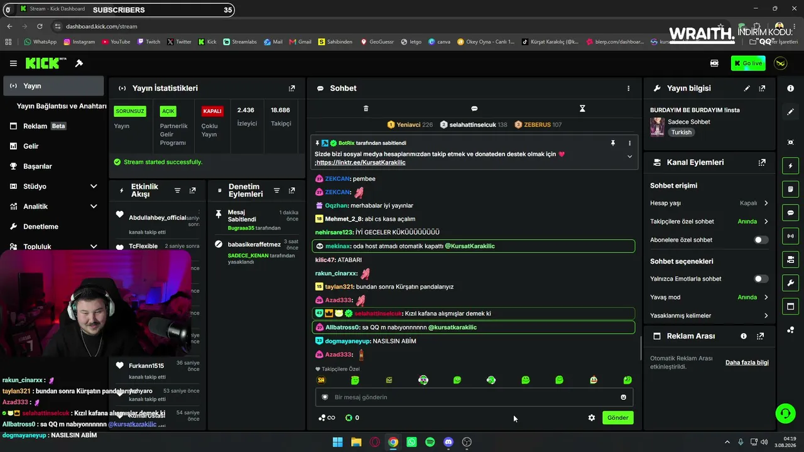Open File Explorer from the taskbar
Viewport: 804px width, 452px height.
pyautogui.click(x=356, y=442)
